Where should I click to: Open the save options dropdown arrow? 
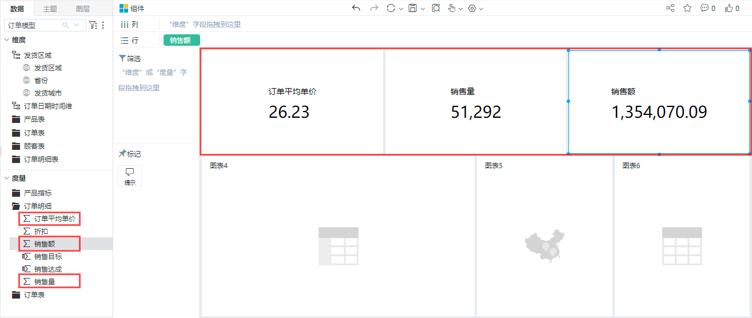point(423,9)
